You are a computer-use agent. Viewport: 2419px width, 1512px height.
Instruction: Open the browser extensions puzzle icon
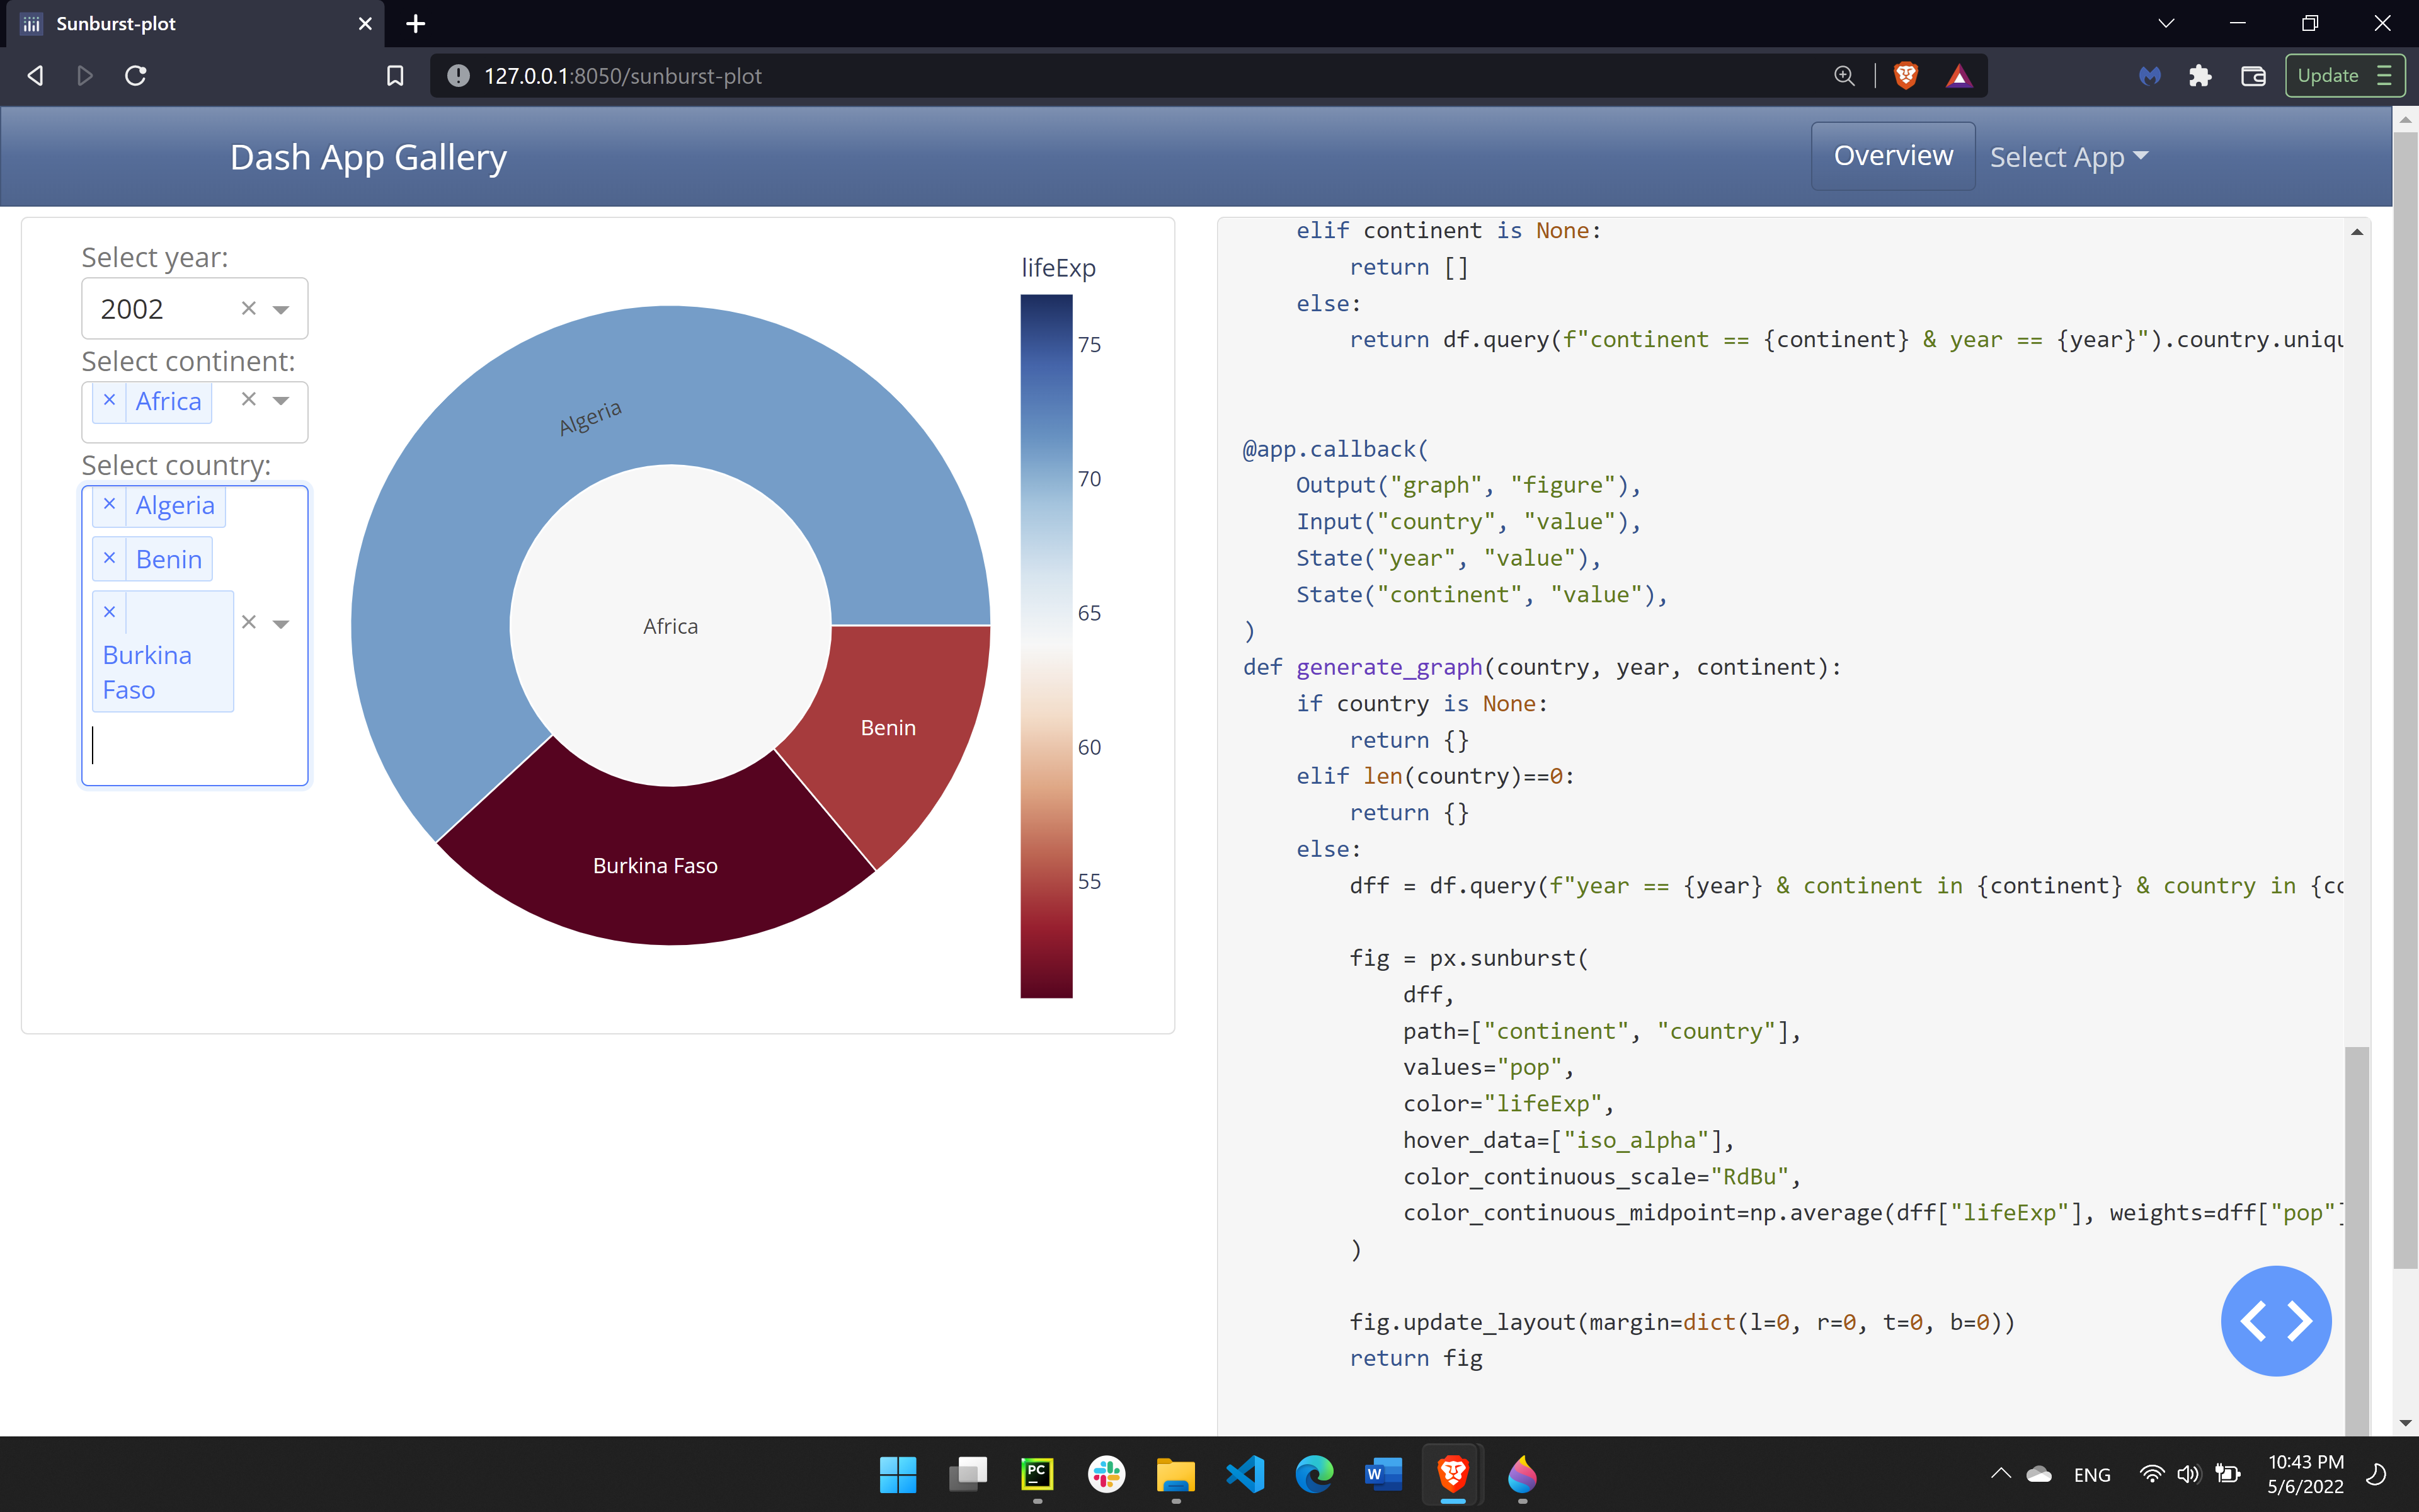click(2199, 76)
